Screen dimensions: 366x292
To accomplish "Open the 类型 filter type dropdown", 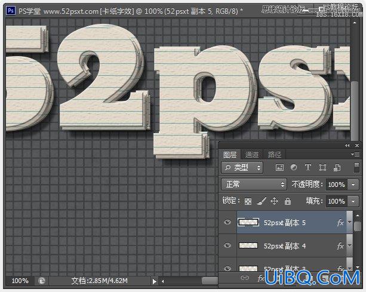I will 242,168.
